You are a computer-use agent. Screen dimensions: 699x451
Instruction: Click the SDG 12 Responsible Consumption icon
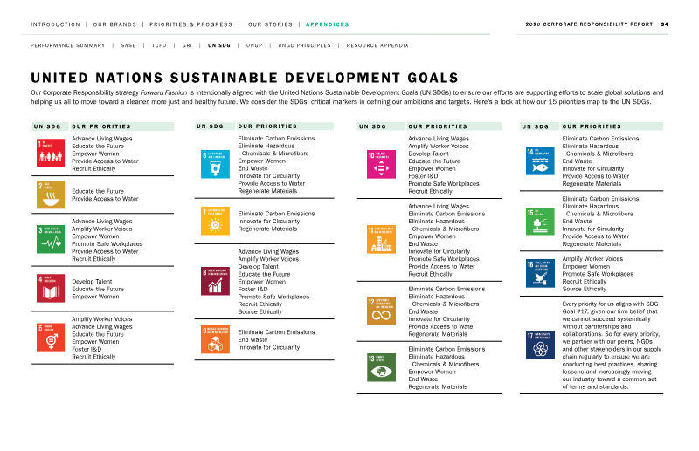coord(381,311)
